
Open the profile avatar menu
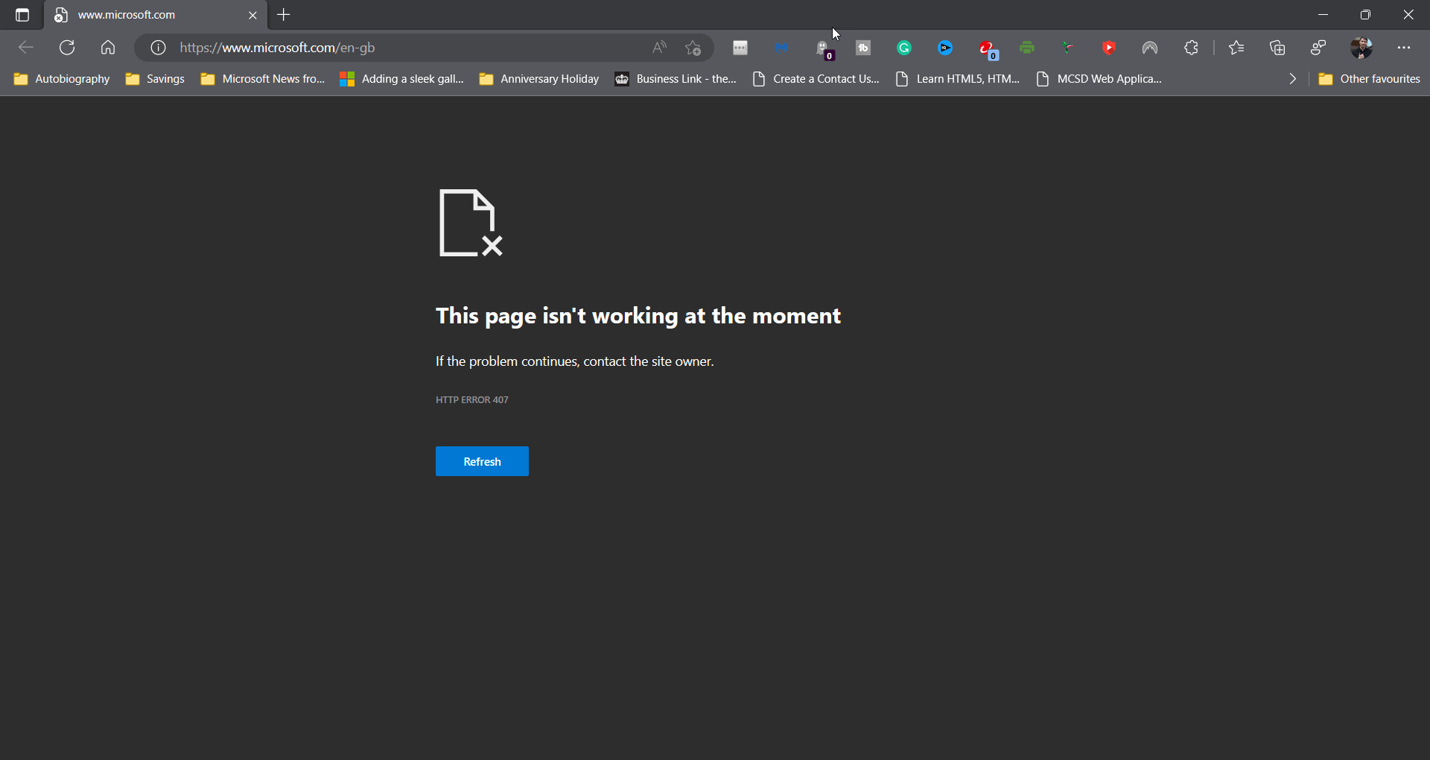pos(1361,48)
